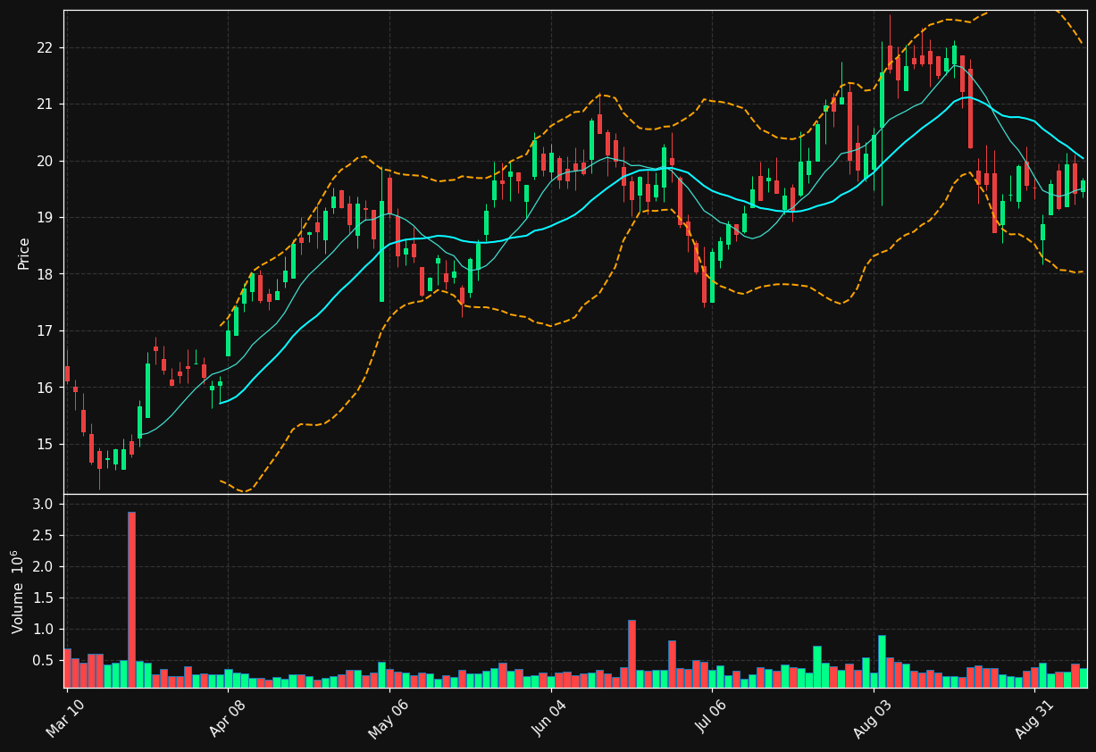Click the tallest red volume bar

tap(131, 599)
